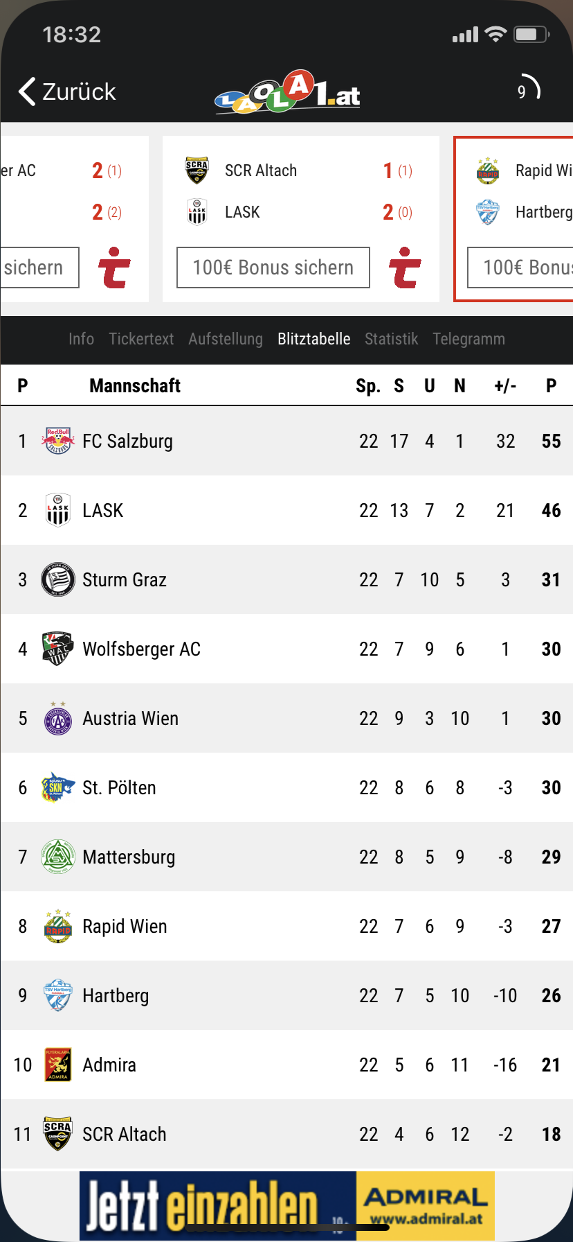Screen dimensions: 573x1242
Task: Open the Rapid Wien vs Hartberg match card
Action: point(513,219)
